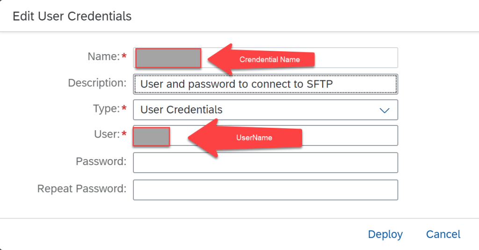Focus the Repeat Password field
Viewport: 479px width, 250px height.
[265, 190]
